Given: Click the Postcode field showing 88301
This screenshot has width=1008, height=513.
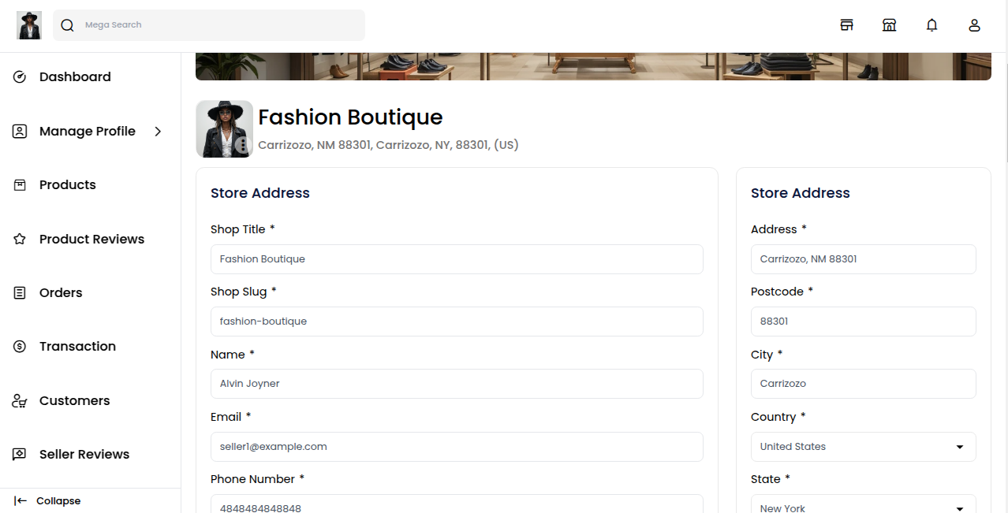Looking at the screenshot, I should click(863, 321).
